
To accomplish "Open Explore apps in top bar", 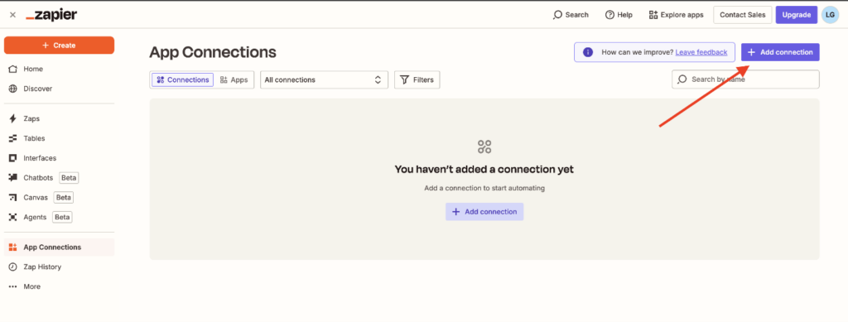I will tap(676, 15).
